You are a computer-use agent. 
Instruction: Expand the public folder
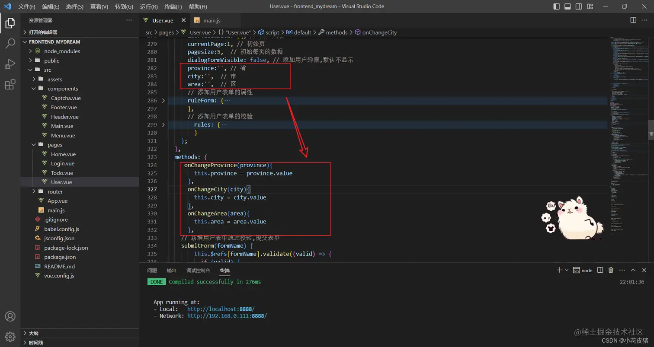80,60
